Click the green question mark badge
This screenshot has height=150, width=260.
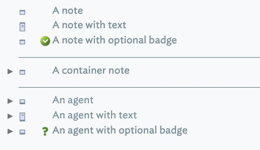tap(45, 131)
